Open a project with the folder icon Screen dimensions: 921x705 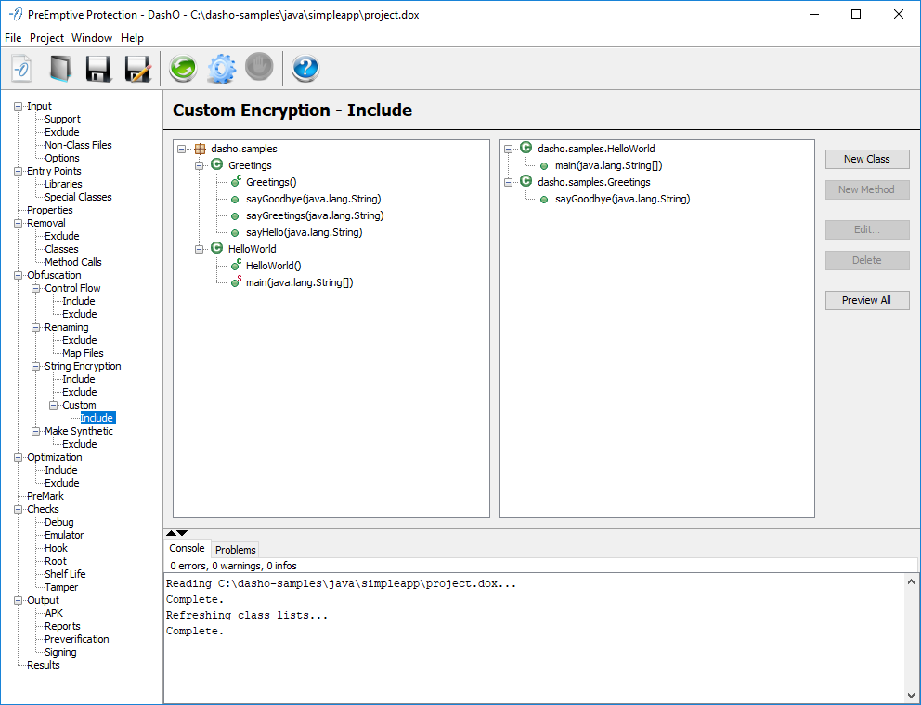coord(60,69)
